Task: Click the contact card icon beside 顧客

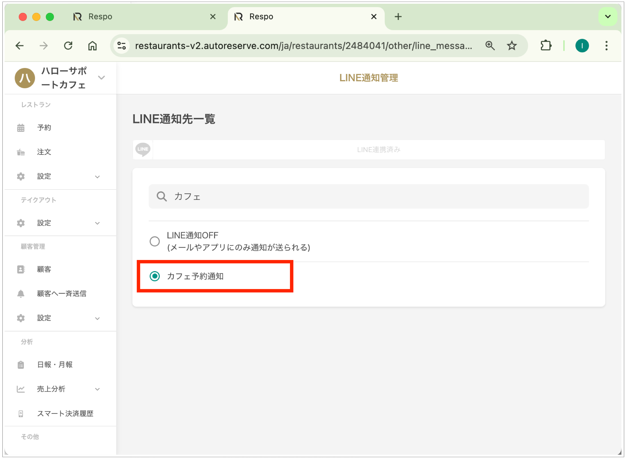Action: tap(21, 269)
